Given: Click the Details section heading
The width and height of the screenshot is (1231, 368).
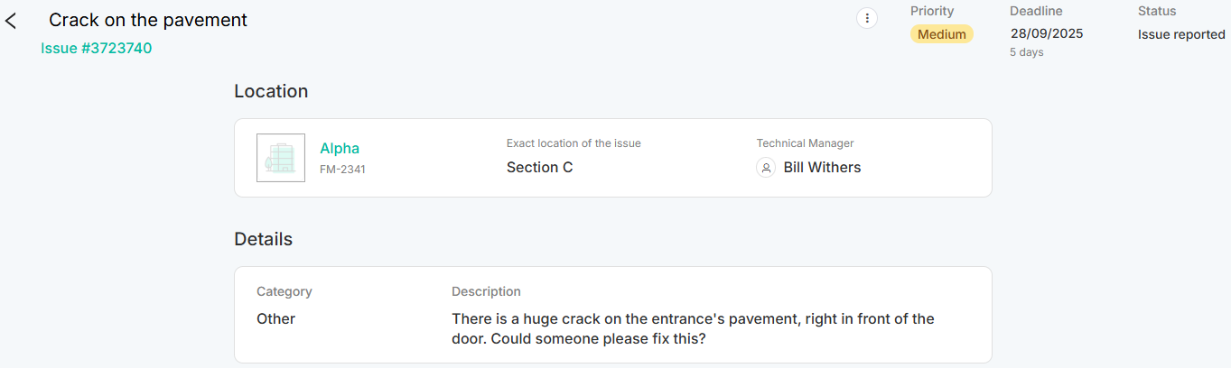Looking at the screenshot, I should click(263, 239).
